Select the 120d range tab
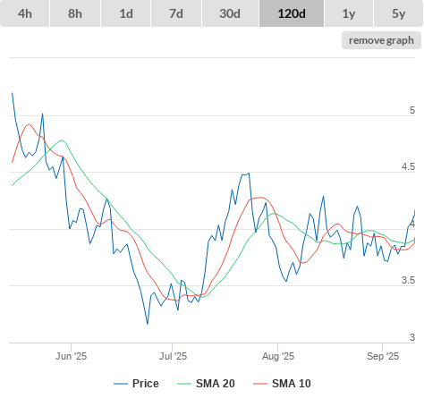The width and height of the screenshot is (424, 407). 292,13
